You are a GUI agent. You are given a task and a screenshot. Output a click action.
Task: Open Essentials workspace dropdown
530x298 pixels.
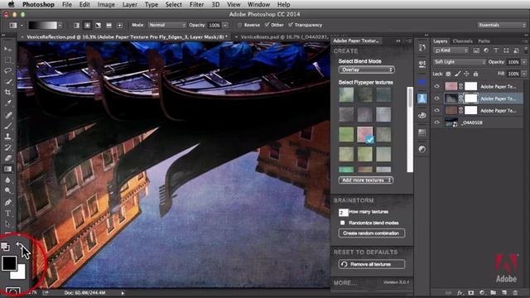coord(502,25)
